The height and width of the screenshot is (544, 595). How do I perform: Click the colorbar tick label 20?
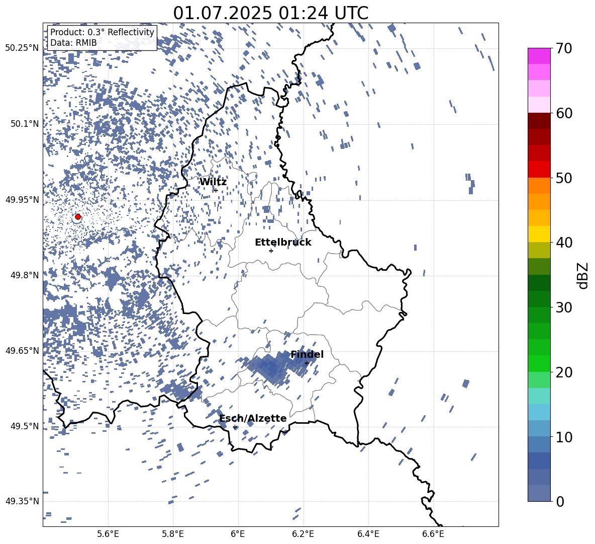564,372
